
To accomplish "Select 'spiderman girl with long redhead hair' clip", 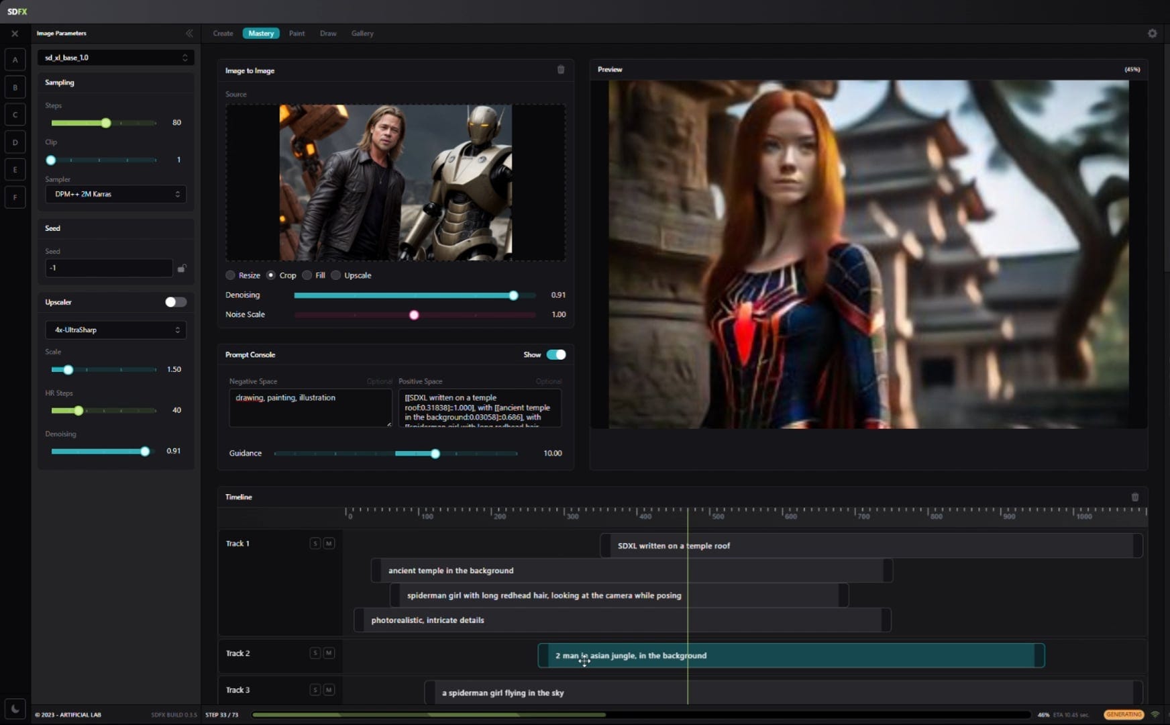I will (619, 595).
